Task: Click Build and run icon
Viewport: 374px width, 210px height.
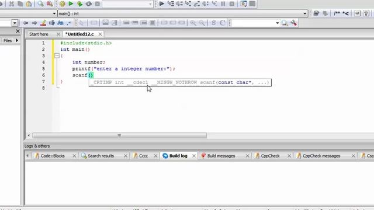Action: 79,4
